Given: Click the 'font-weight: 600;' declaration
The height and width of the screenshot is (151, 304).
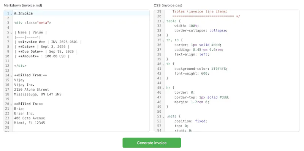Looking at the screenshot, I should point(192,73).
